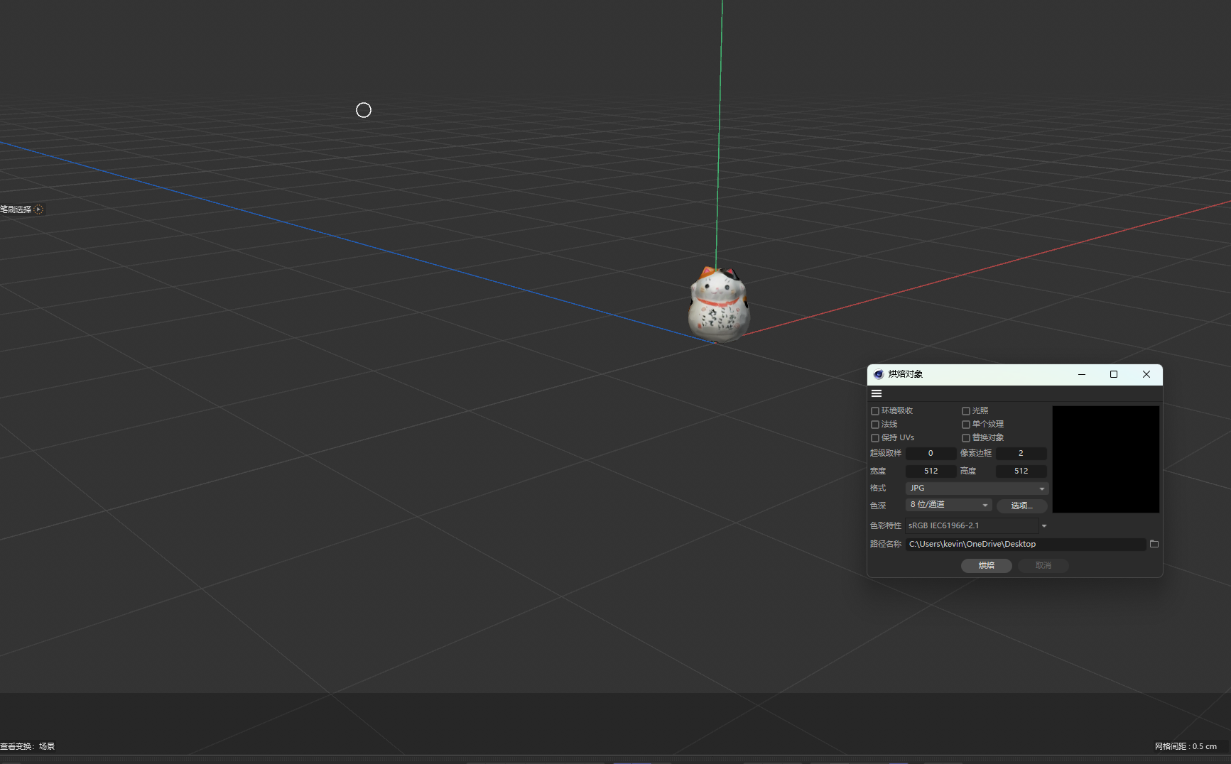Click the black bake preview thumbnail
This screenshot has width=1231, height=764.
[1105, 459]
